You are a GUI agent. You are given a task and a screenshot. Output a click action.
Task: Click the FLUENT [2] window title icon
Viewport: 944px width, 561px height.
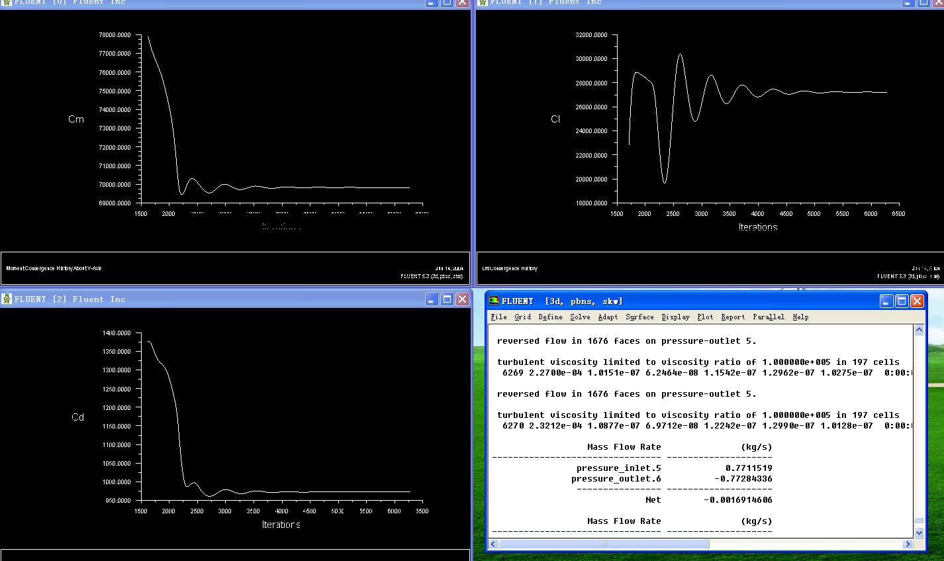[7, 299]
